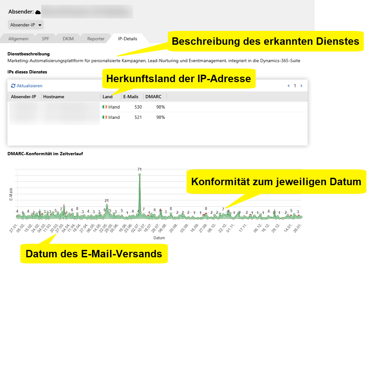Switch to the Allgemein tab
The height and width of the screenshot is (380, 367).
click(x=18, y=39)
